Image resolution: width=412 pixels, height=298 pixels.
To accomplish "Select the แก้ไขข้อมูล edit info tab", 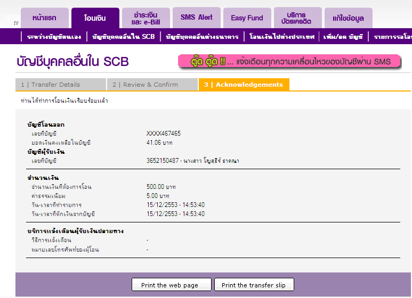I will tap(348, 18).
